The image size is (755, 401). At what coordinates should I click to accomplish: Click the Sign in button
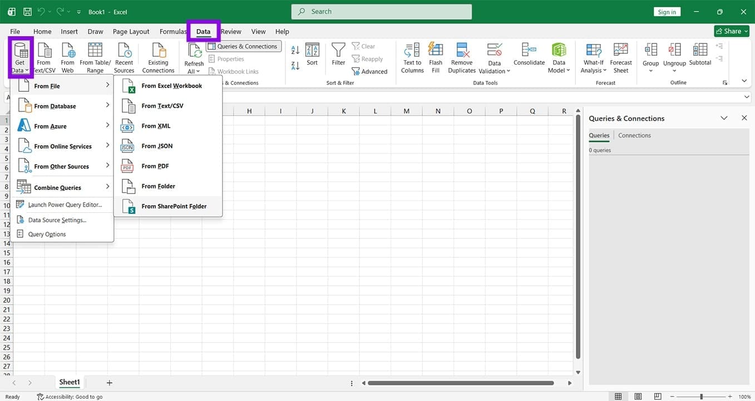667,12
